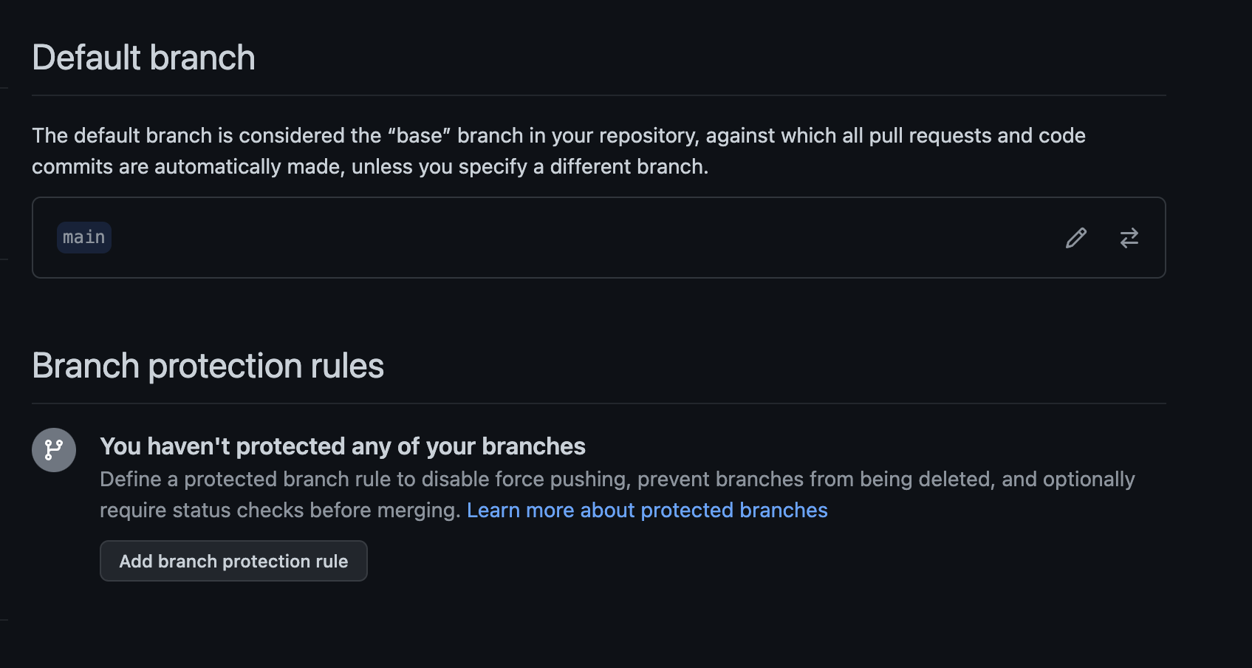Click the divider below Branch protection rules heading
This screenshot has height=668, width=1252.
coord(599,403)
